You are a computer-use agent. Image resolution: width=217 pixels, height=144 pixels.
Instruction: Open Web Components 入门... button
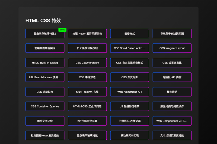pos(172,121)
